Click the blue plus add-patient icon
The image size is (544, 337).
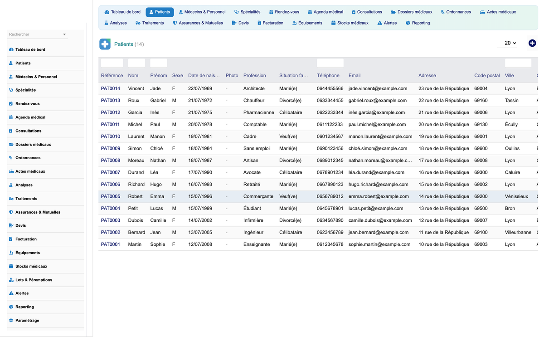[532, 43]
